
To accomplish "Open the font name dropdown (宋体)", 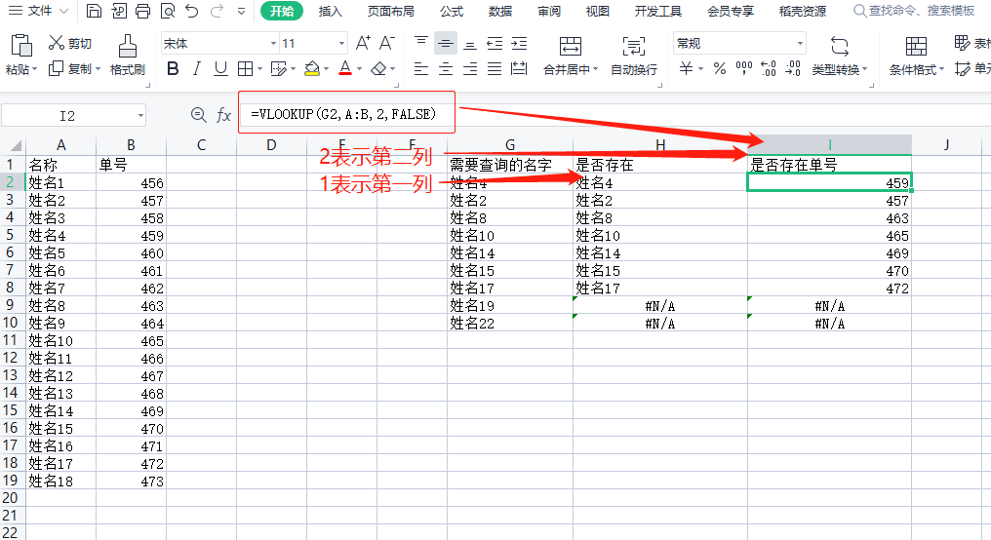I will tap(273, 44).
